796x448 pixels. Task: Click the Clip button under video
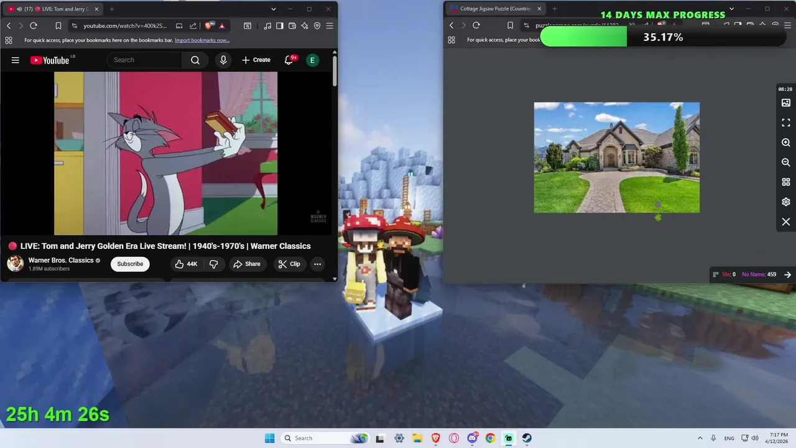(289, 264)
